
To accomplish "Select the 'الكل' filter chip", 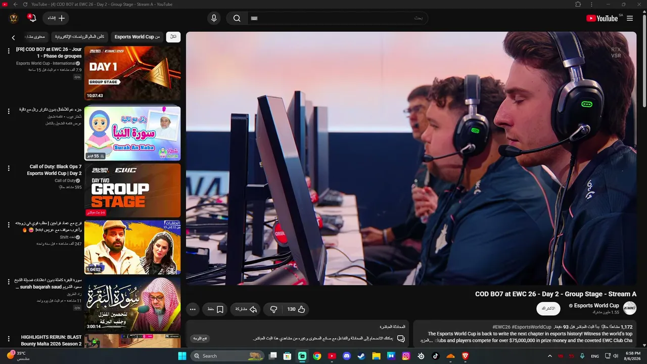I will point(173,37).
